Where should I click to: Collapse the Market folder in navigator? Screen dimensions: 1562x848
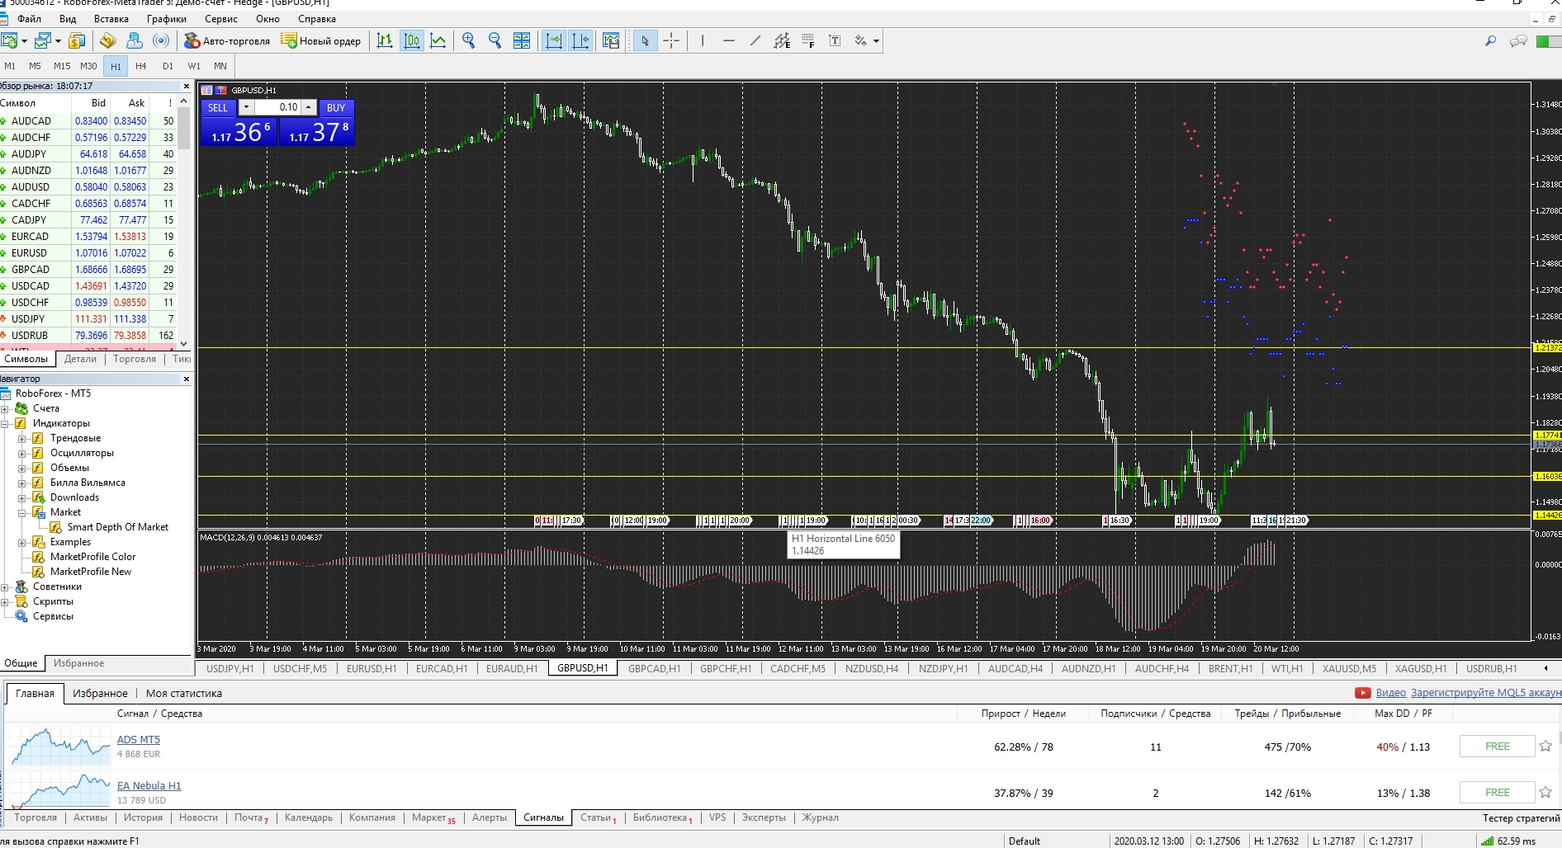[22, 513]
